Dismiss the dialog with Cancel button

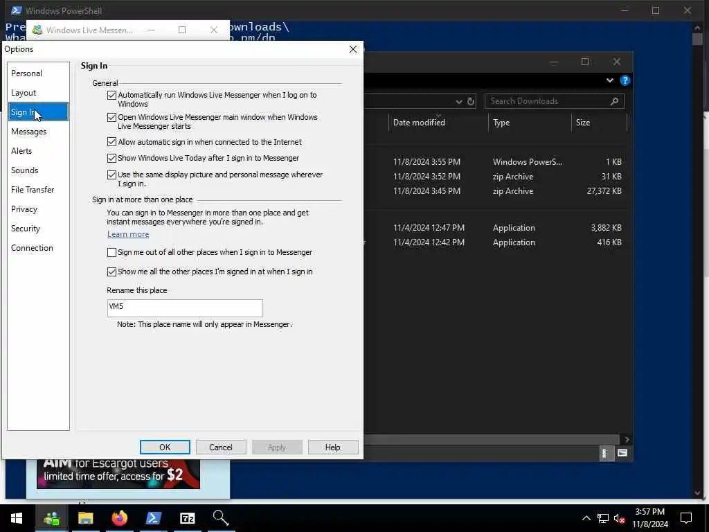pyautogui.click(x=221, y=447)
